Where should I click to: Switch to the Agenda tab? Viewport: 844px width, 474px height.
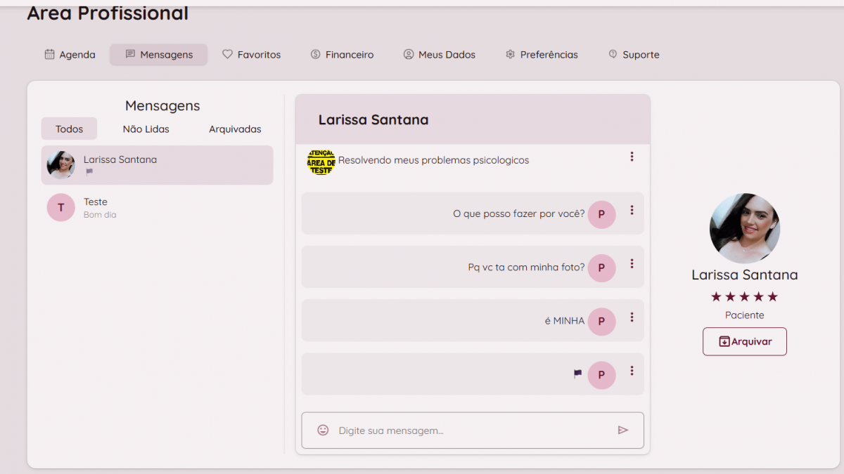[70, 55]
